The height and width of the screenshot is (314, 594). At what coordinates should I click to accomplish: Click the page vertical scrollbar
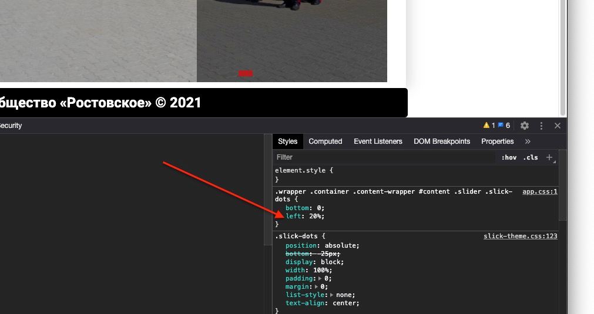click(562, 58)
